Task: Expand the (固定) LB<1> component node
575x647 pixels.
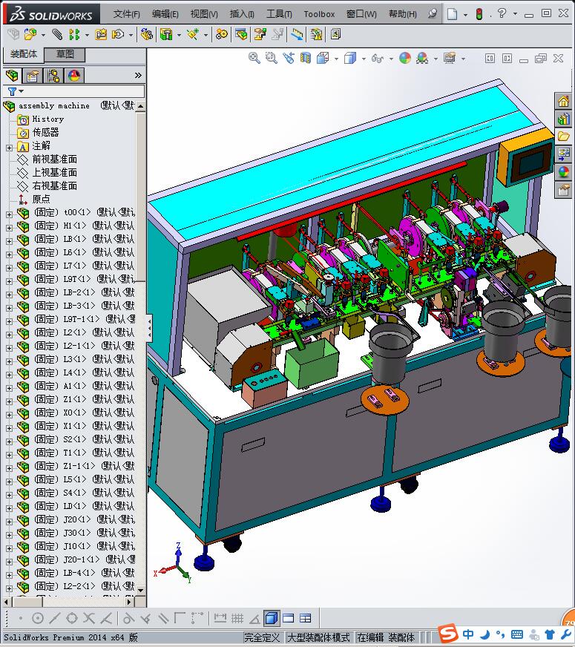Action: [x=9, y=241]
